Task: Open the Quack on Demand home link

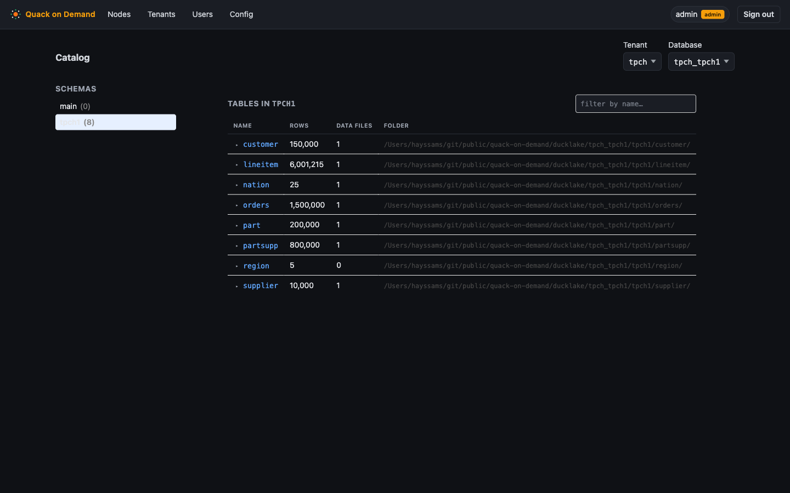Action: point(53,14)
